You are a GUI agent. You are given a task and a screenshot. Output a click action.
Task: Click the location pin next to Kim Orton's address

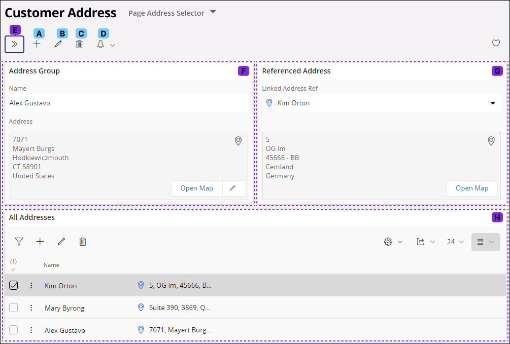[x=141, y=285]
